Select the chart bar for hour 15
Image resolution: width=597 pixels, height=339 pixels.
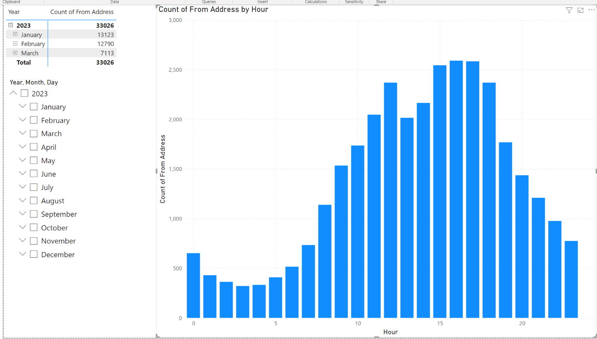(x=440, y=191)
